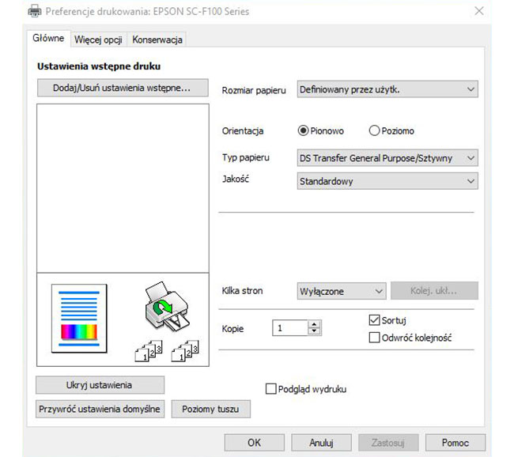
Task: Switch to the Główne tab
Action: pos(48,39)
